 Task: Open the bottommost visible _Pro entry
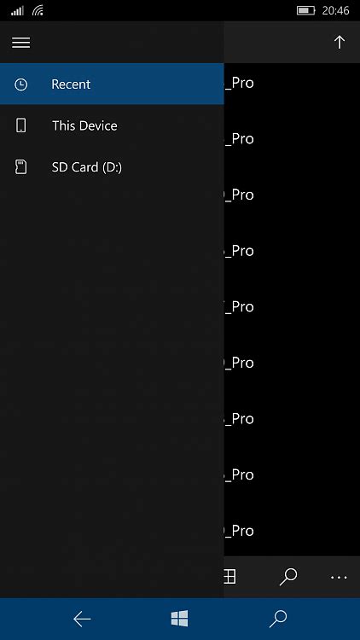coord(292,531)
